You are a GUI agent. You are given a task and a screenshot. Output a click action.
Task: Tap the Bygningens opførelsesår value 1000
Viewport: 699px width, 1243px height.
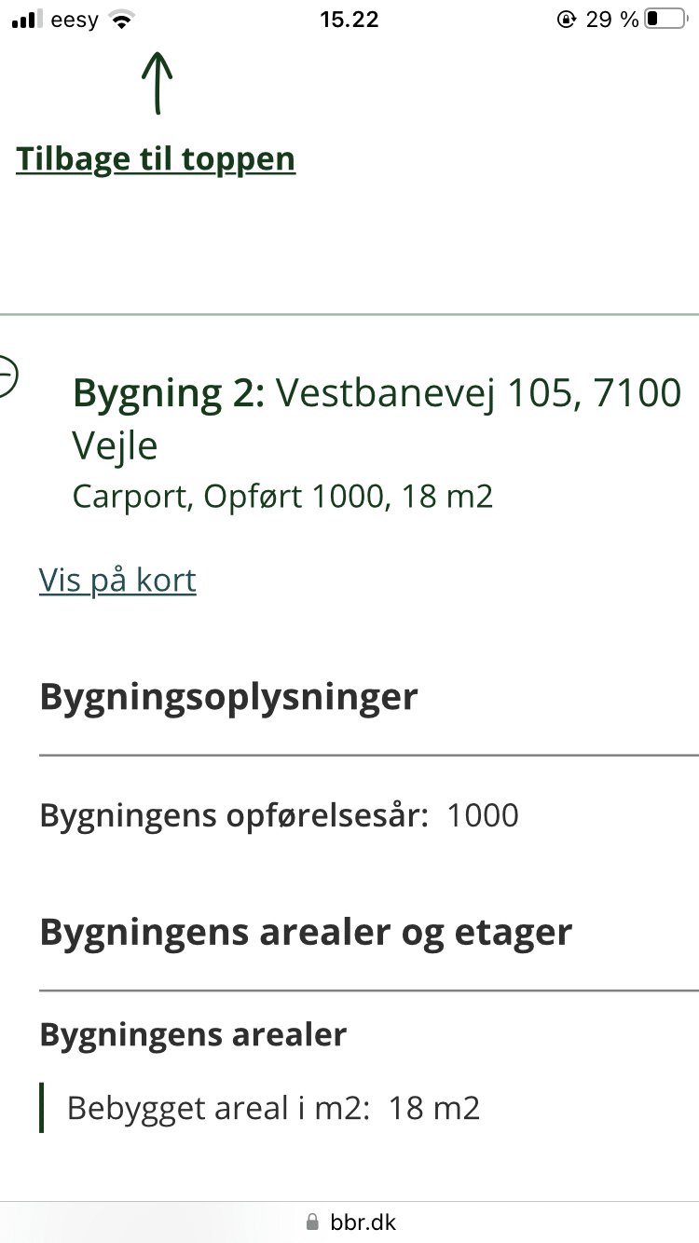coord(483,816)
